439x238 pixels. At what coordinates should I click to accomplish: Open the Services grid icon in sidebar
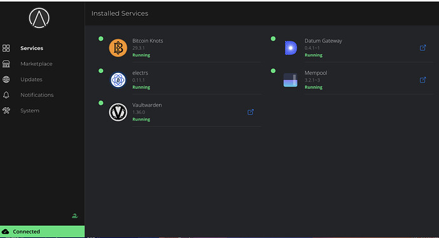click(6, 48)
